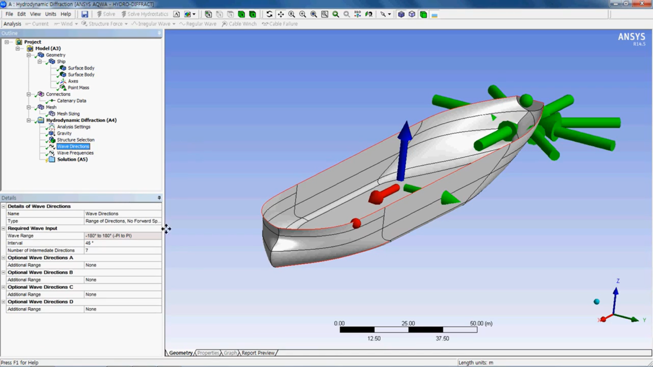Select Point Mass in the outline

78,88
